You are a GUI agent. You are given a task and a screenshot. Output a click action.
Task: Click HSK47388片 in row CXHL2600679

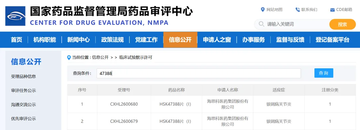pyautogui.click(x=175, y=121)
